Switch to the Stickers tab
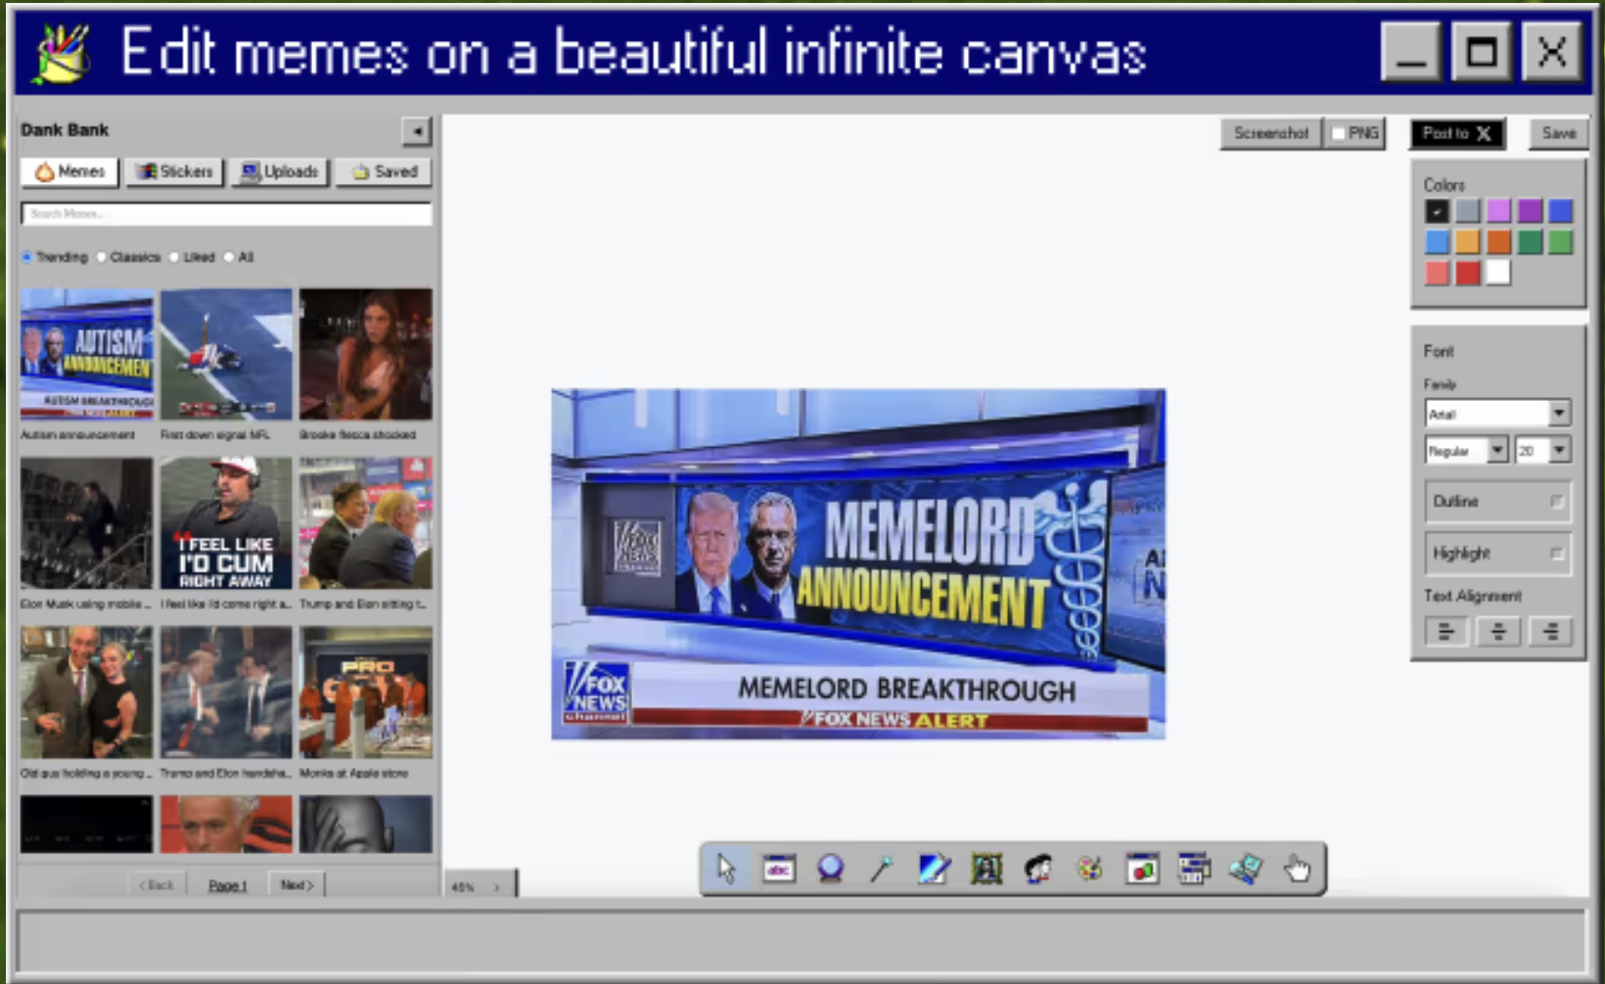The image size is (1605, 984). click(x=174, y=172)
